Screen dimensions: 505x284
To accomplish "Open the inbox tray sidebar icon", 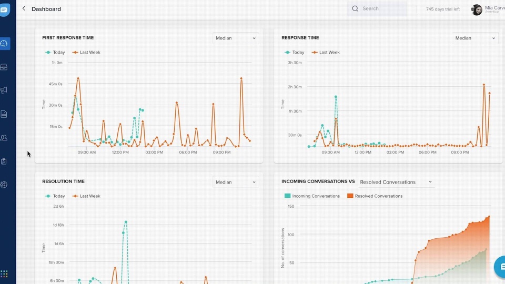I will [x=4, y=67].
